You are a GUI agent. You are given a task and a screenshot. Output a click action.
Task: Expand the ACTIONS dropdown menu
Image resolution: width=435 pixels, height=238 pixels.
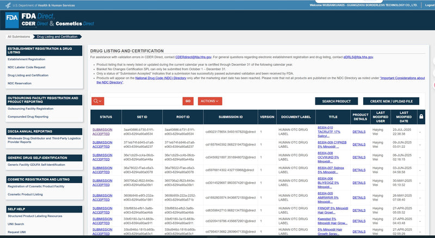point(209,101)
